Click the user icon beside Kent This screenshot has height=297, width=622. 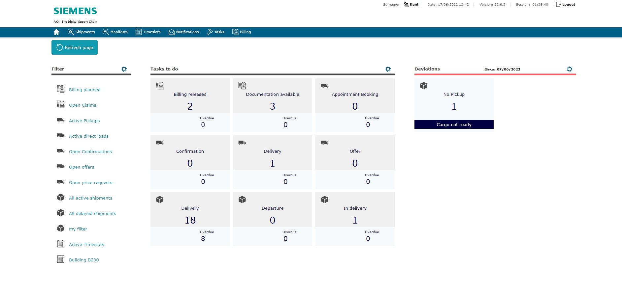[406, 4]
